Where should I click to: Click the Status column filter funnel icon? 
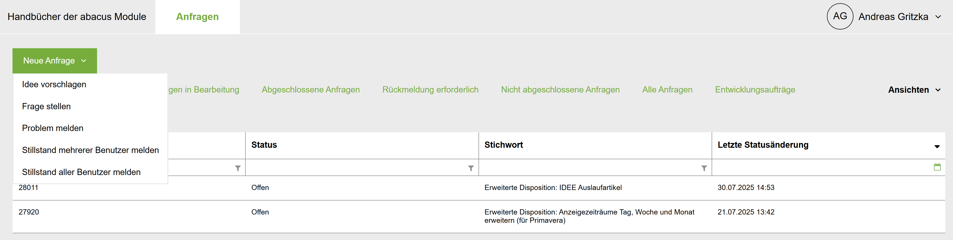[x=470, y=168]
